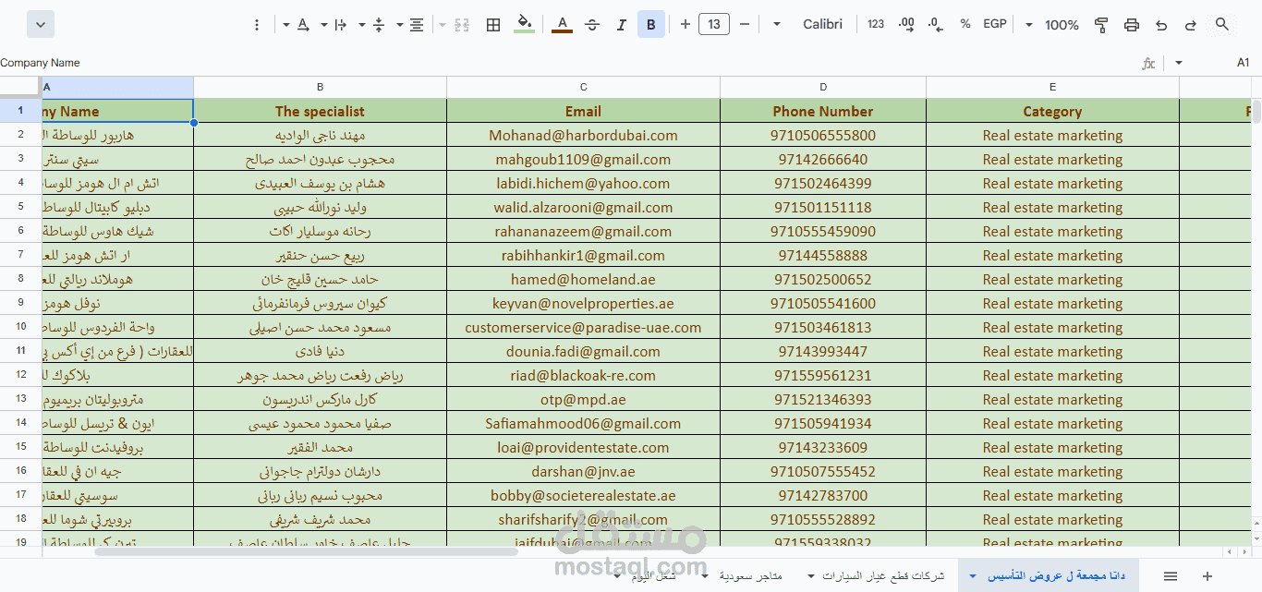Select column D header

(x=823, y=87)
